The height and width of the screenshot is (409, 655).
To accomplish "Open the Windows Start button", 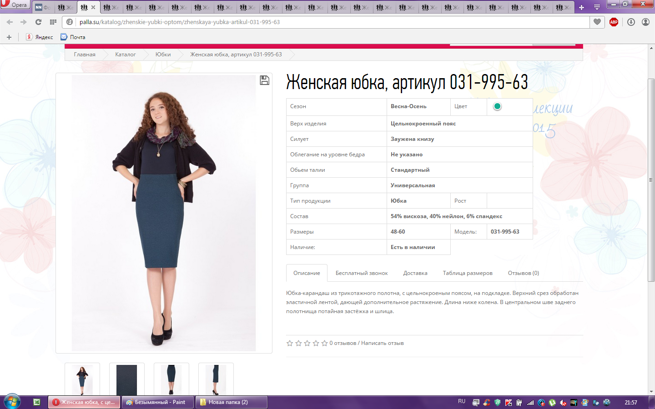I will pos(12,402).
